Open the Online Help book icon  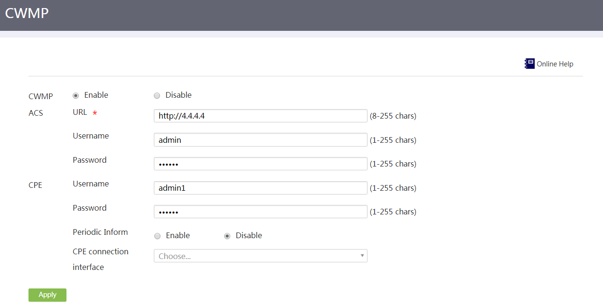click(529, 64)
